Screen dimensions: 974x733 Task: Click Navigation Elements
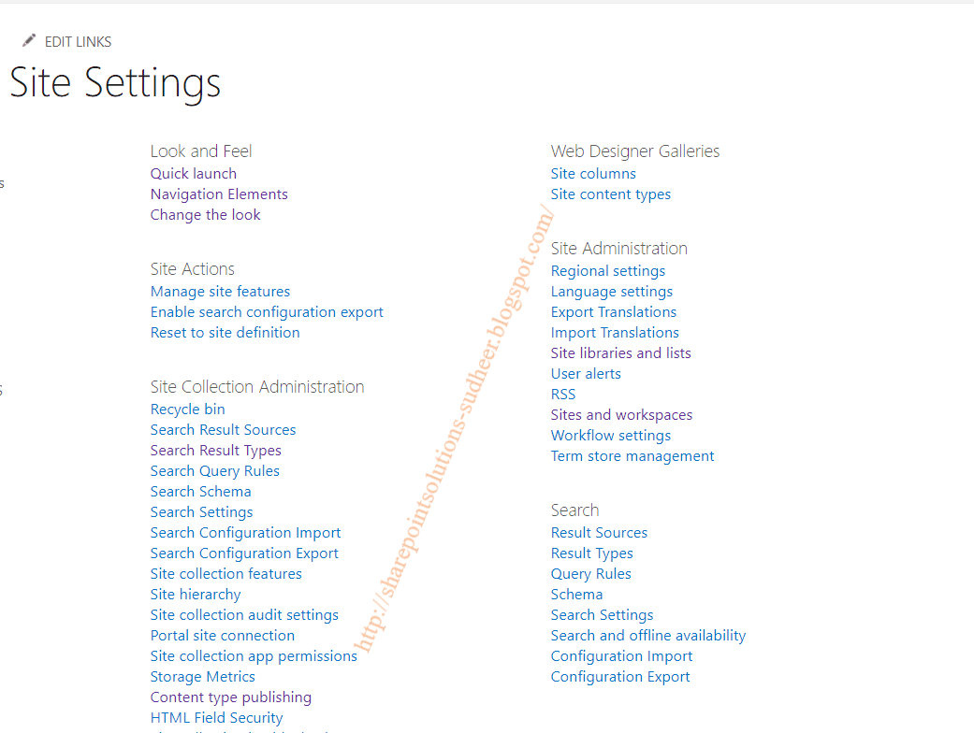coord(219,194)
